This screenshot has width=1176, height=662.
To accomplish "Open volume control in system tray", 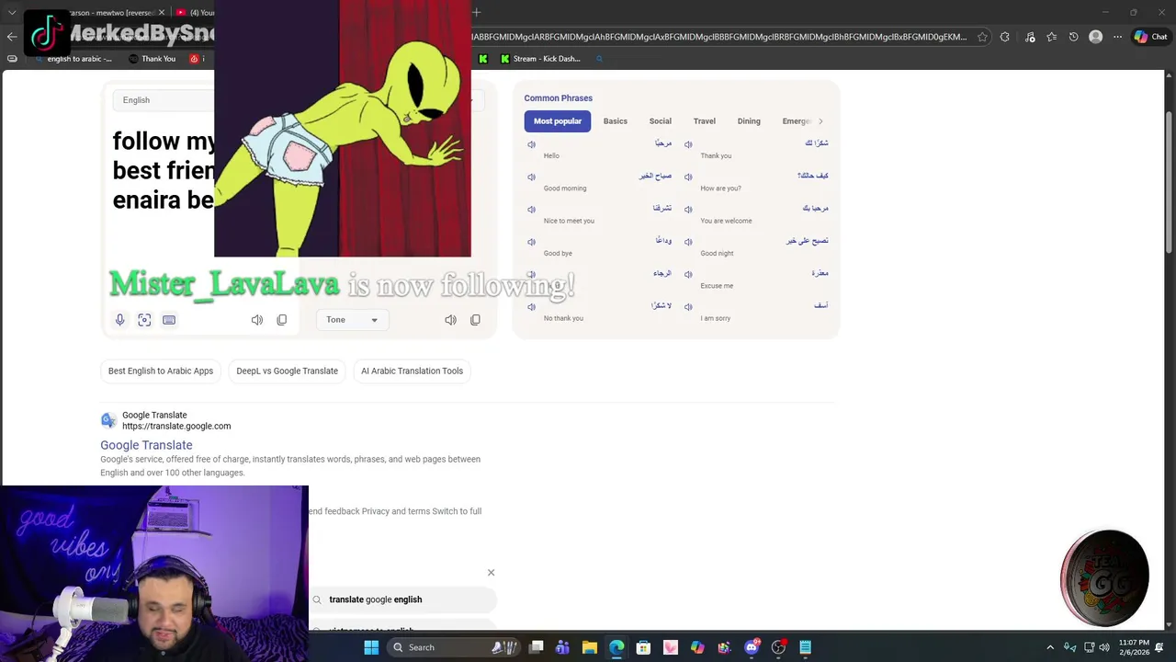I will tap(1104, 647).
